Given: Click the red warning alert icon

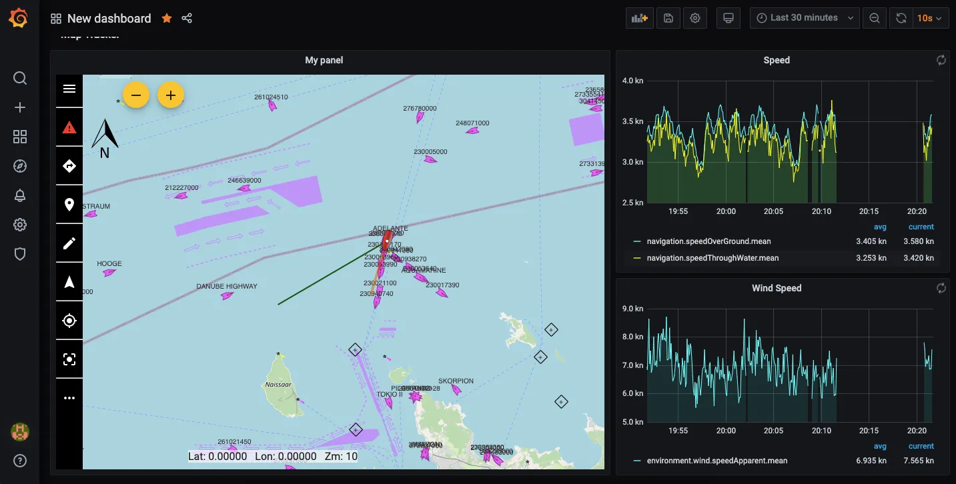Looking at the screenshot, I should click(x=69, y=127).
